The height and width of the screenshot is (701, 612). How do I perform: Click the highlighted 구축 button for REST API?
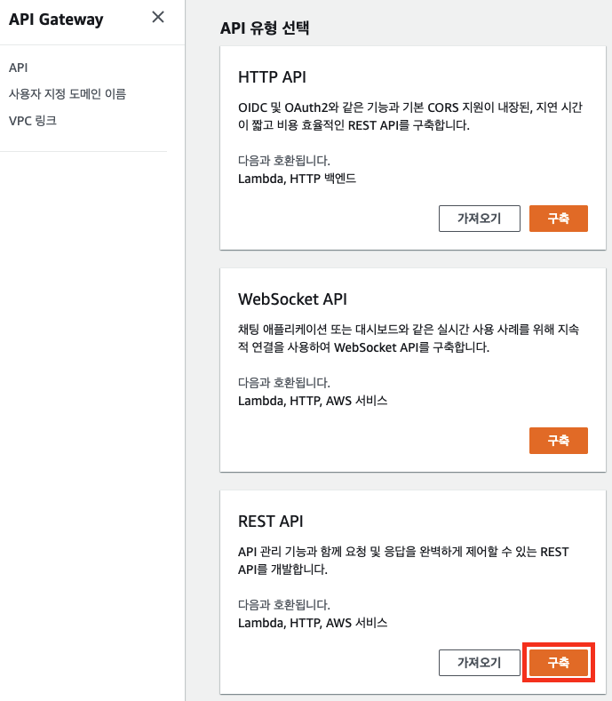tap(559, 663)
